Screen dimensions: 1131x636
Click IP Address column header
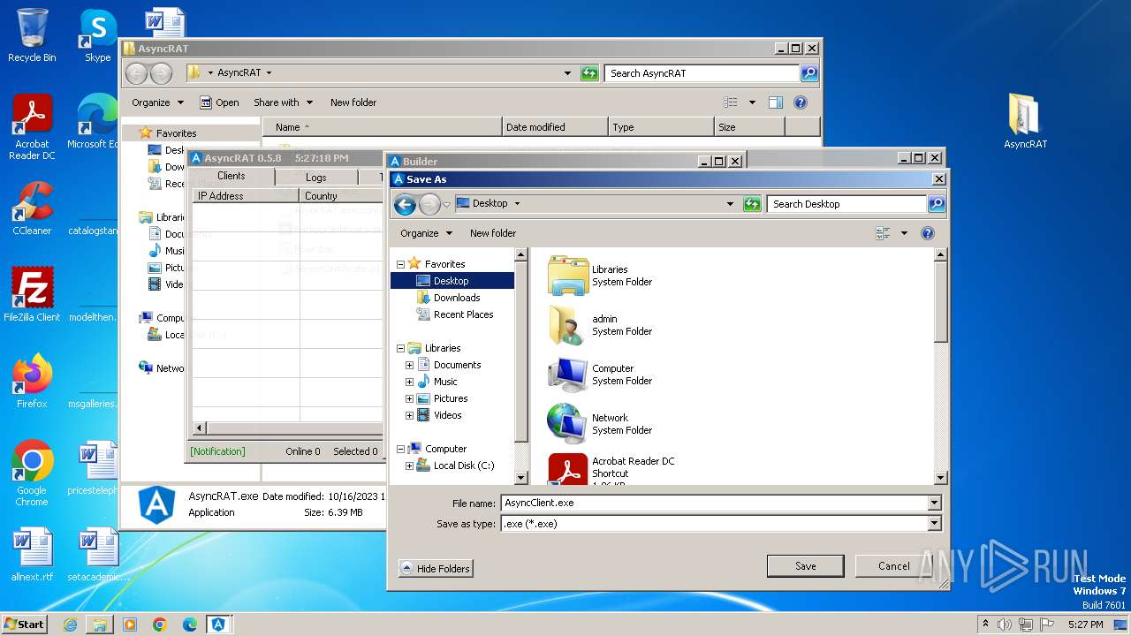coord(246,196)
